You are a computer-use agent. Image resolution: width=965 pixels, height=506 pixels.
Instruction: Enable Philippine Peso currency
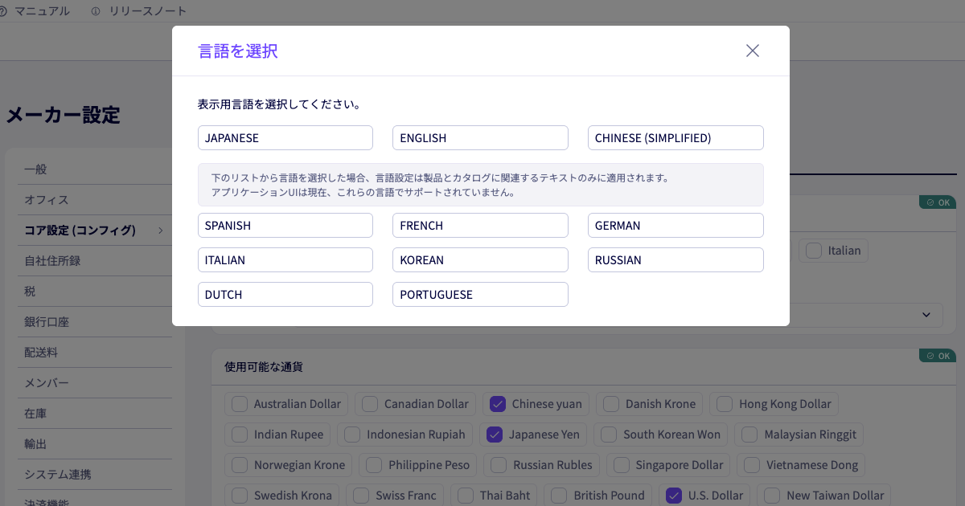[374, 465]
